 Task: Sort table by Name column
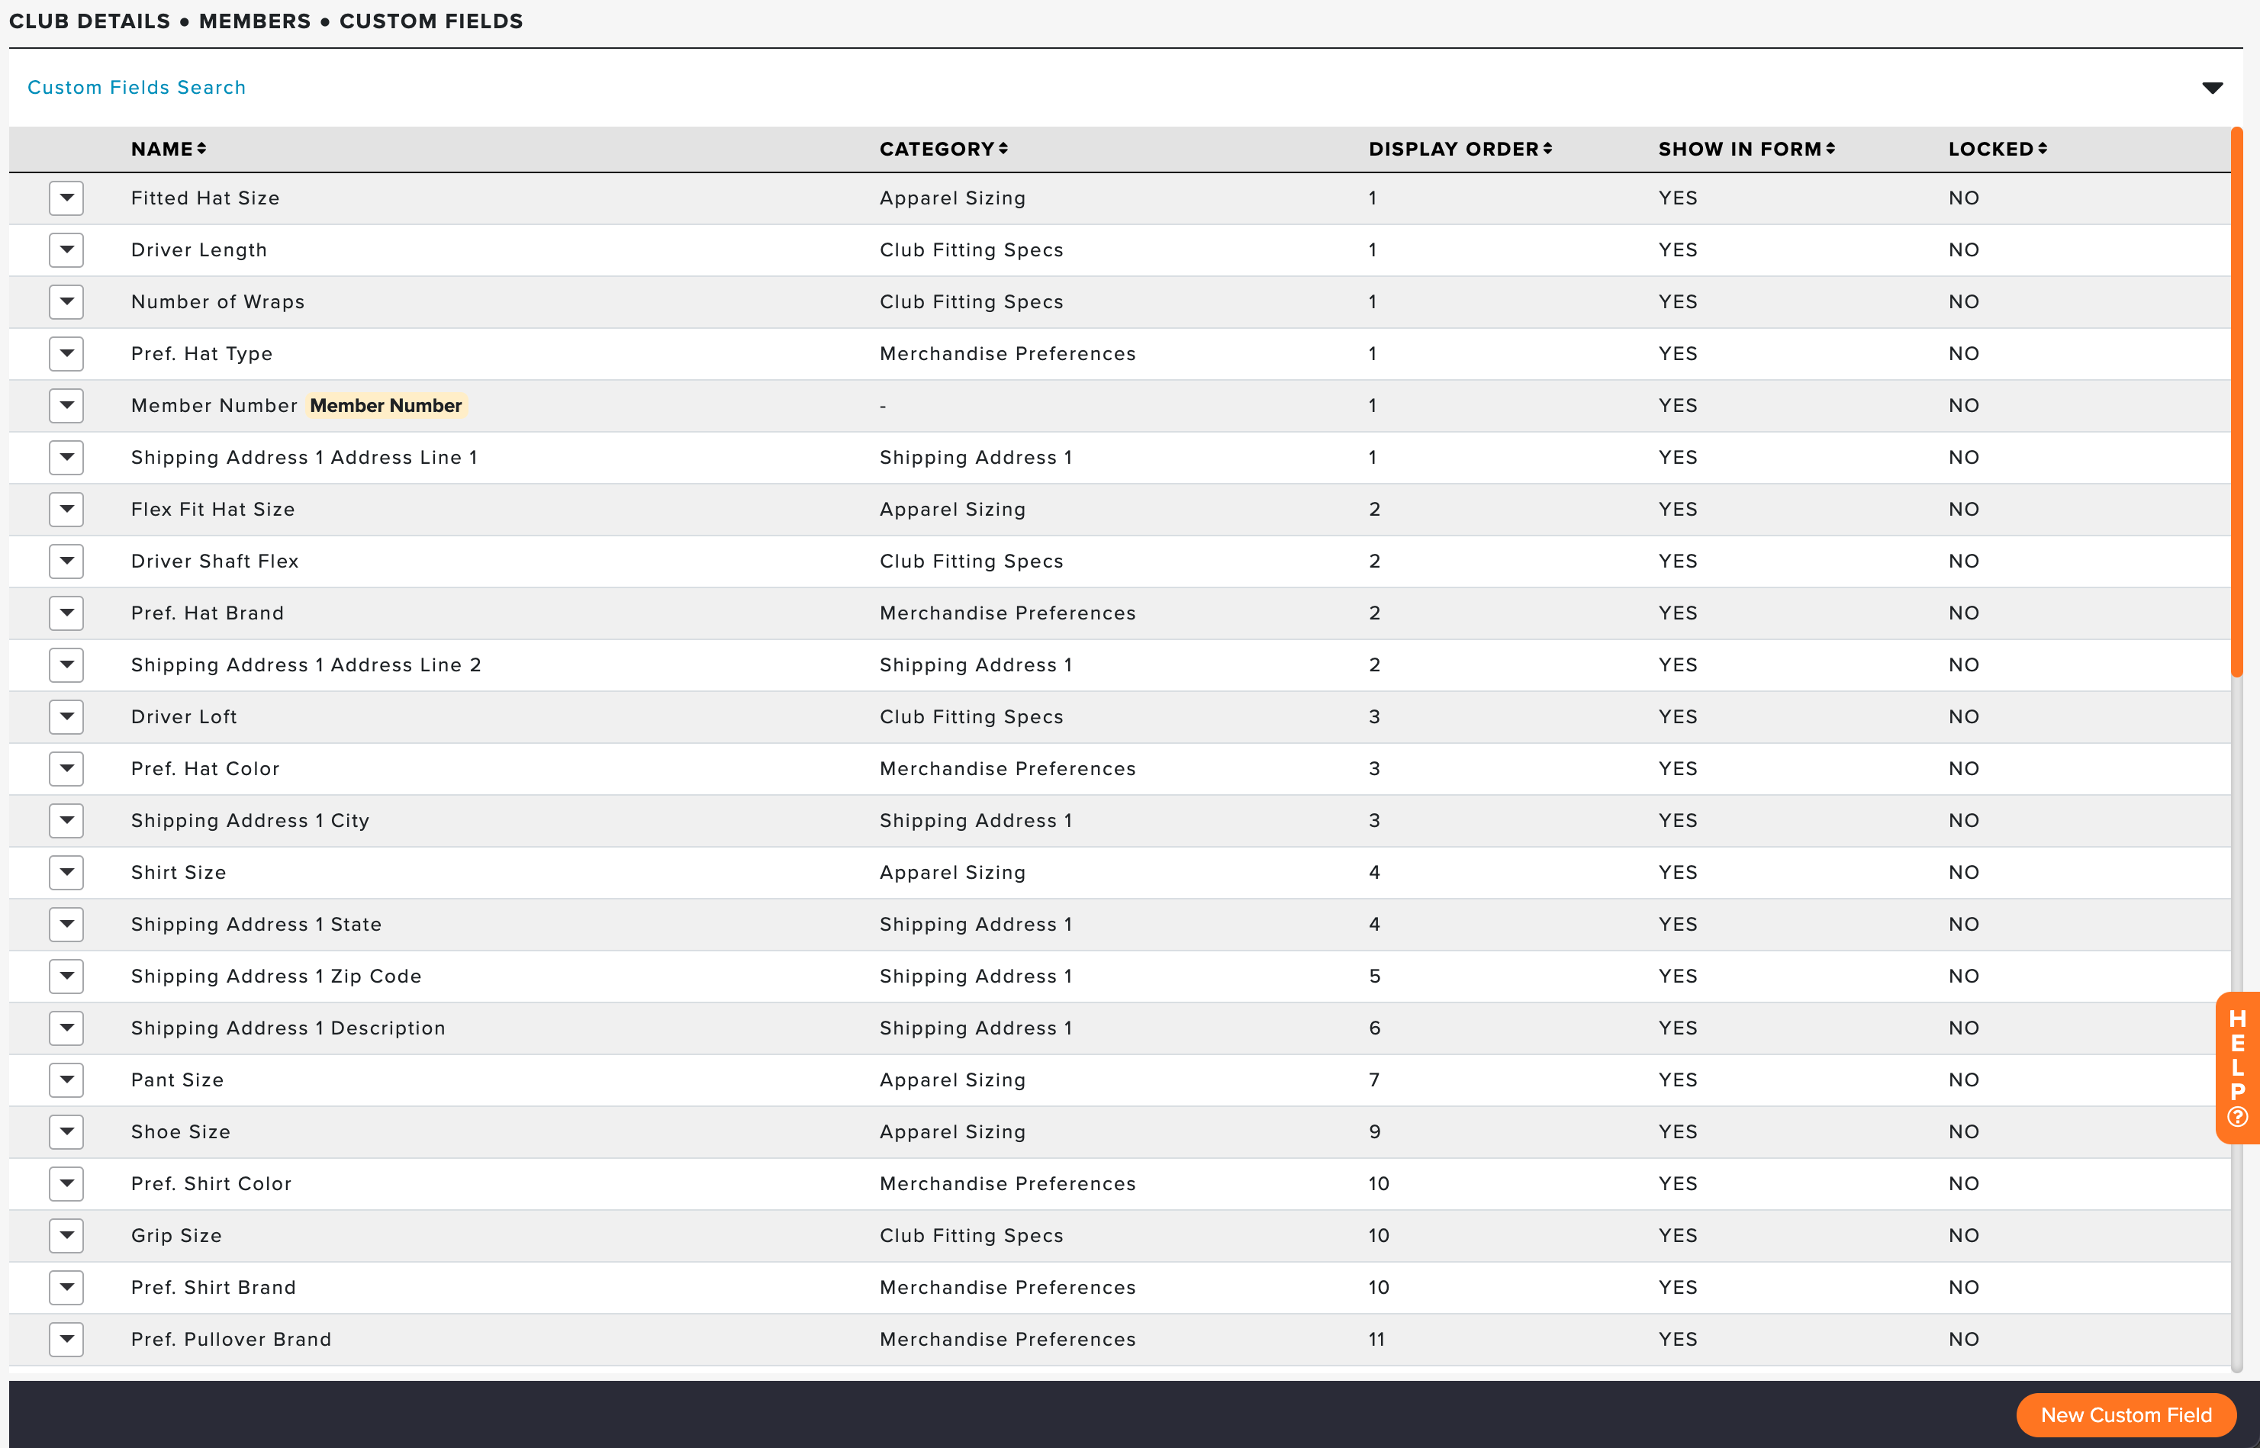point(169,149)
